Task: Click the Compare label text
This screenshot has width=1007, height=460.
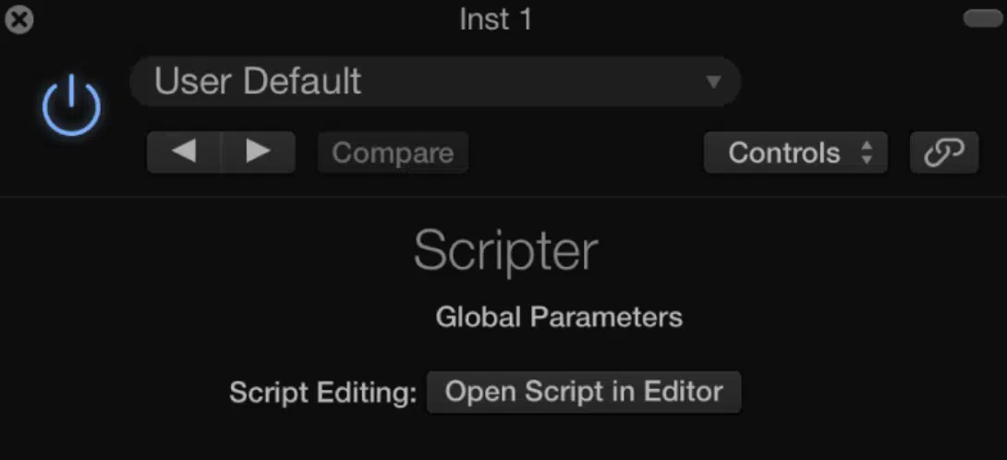Action: click(x=393, y=153)
